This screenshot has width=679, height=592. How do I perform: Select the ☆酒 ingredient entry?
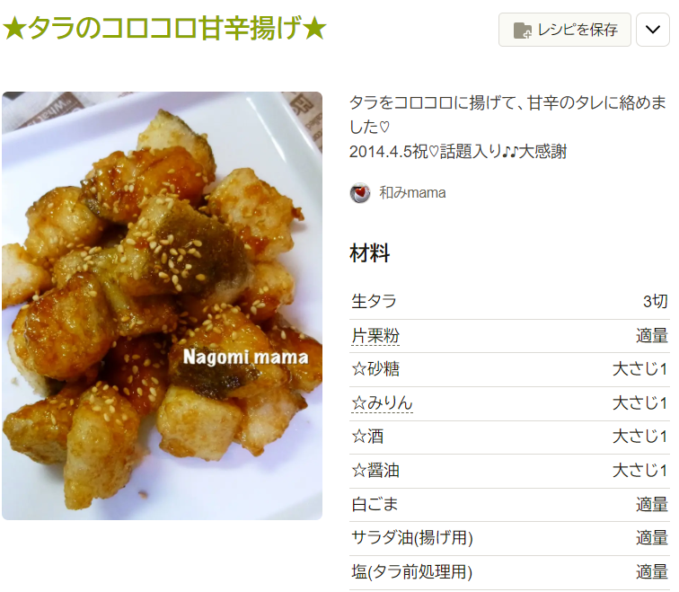[x=367, y=437]
